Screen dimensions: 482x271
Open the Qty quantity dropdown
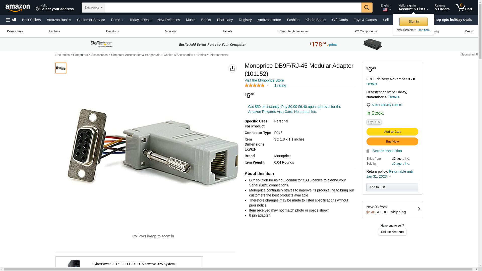[x=374, y=122]
